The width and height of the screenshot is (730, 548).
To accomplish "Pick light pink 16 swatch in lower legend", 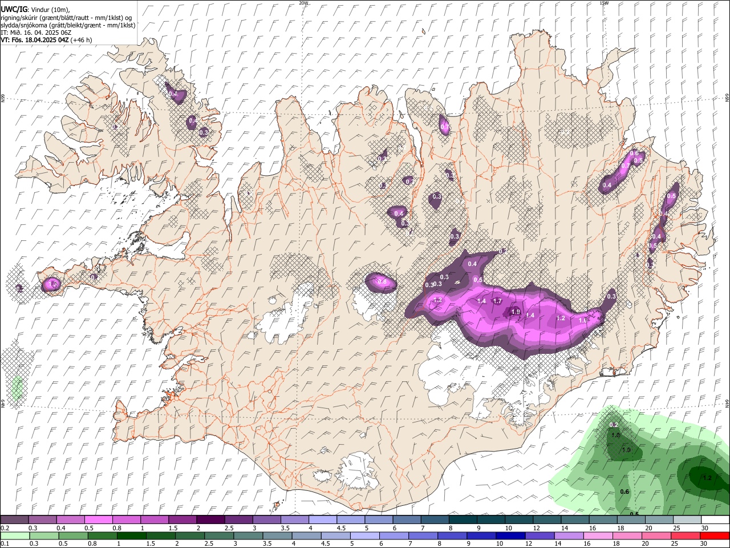I will 598,535.
